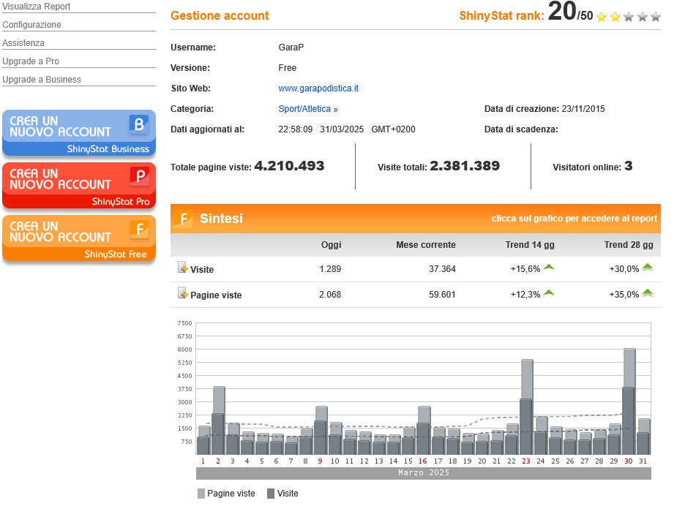Image resolution: width=685 pixels, height=506 pixels.
Task: Click today's visits value 1.289
Action: click(x=330, y=269)
